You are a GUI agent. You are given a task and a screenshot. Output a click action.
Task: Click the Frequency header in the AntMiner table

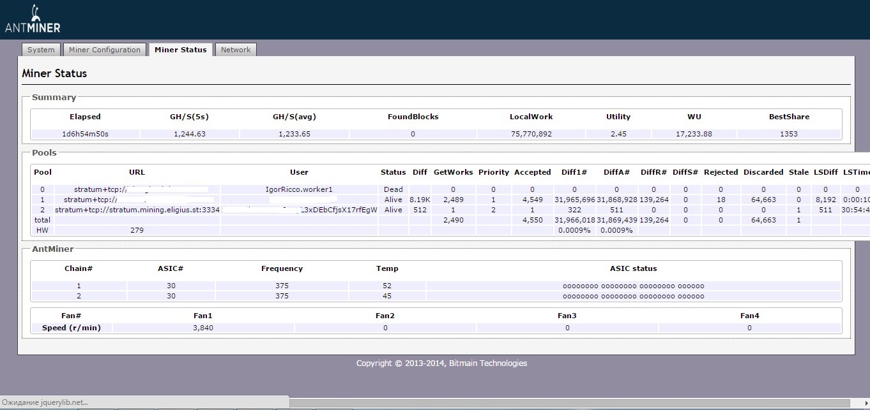[x=282, y=268]
